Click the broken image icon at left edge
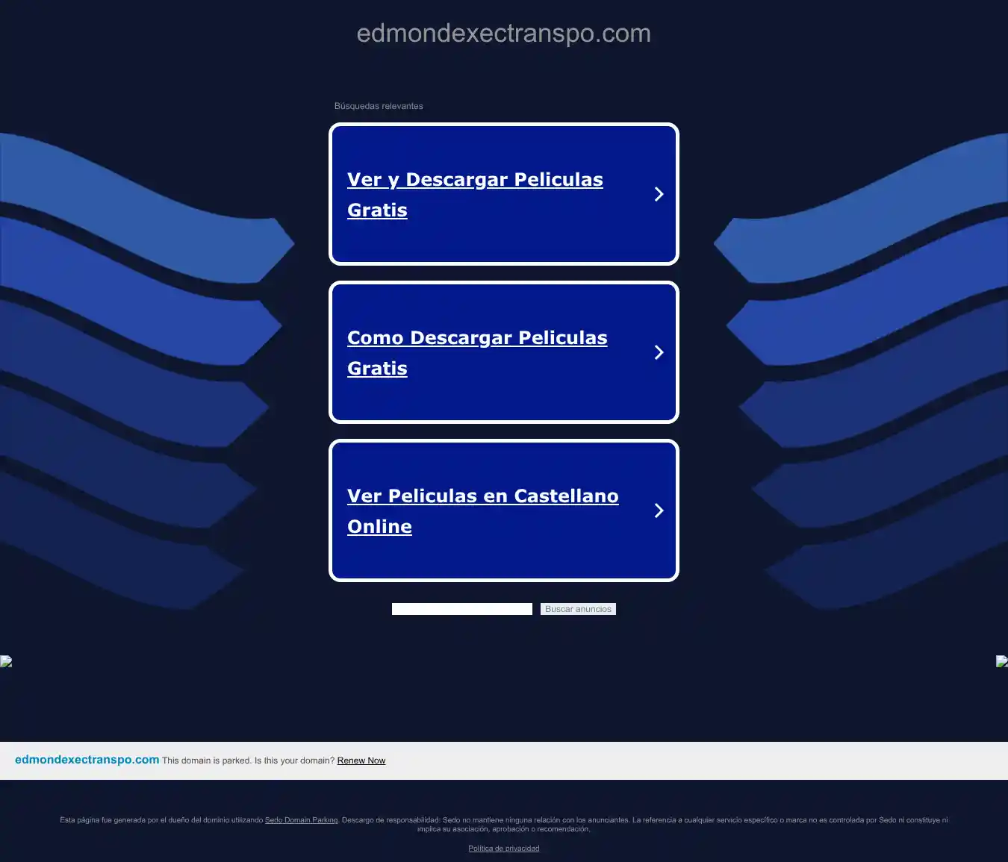1008x862 pixels. [x=6, y=661]
